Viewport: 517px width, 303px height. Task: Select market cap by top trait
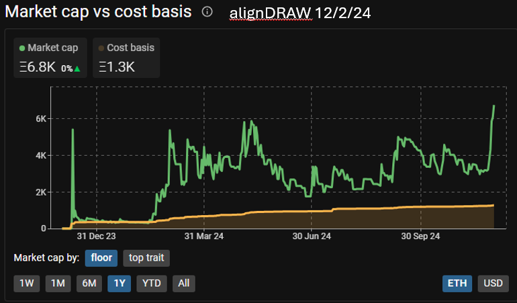tap(146, 258)
